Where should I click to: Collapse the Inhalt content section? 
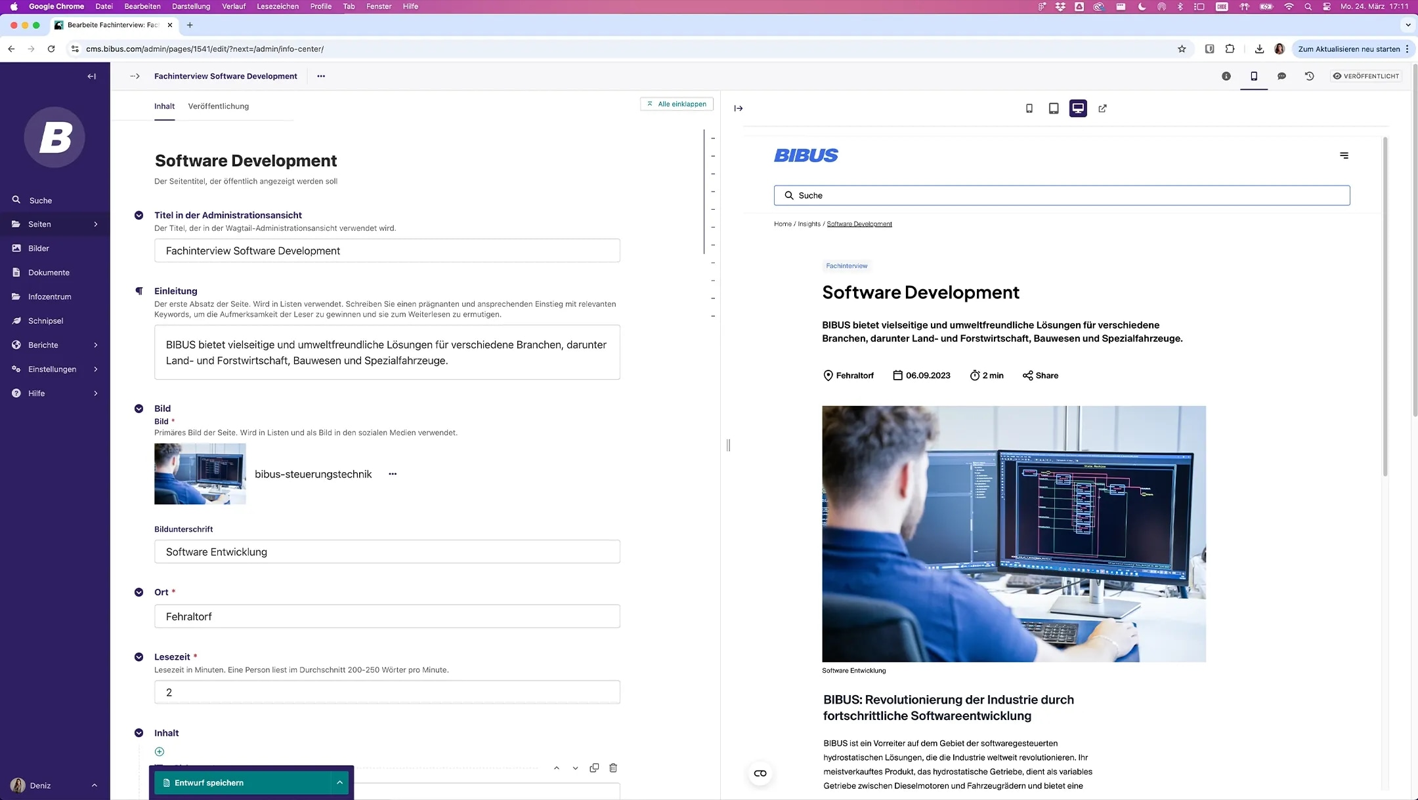click(139, 733)
